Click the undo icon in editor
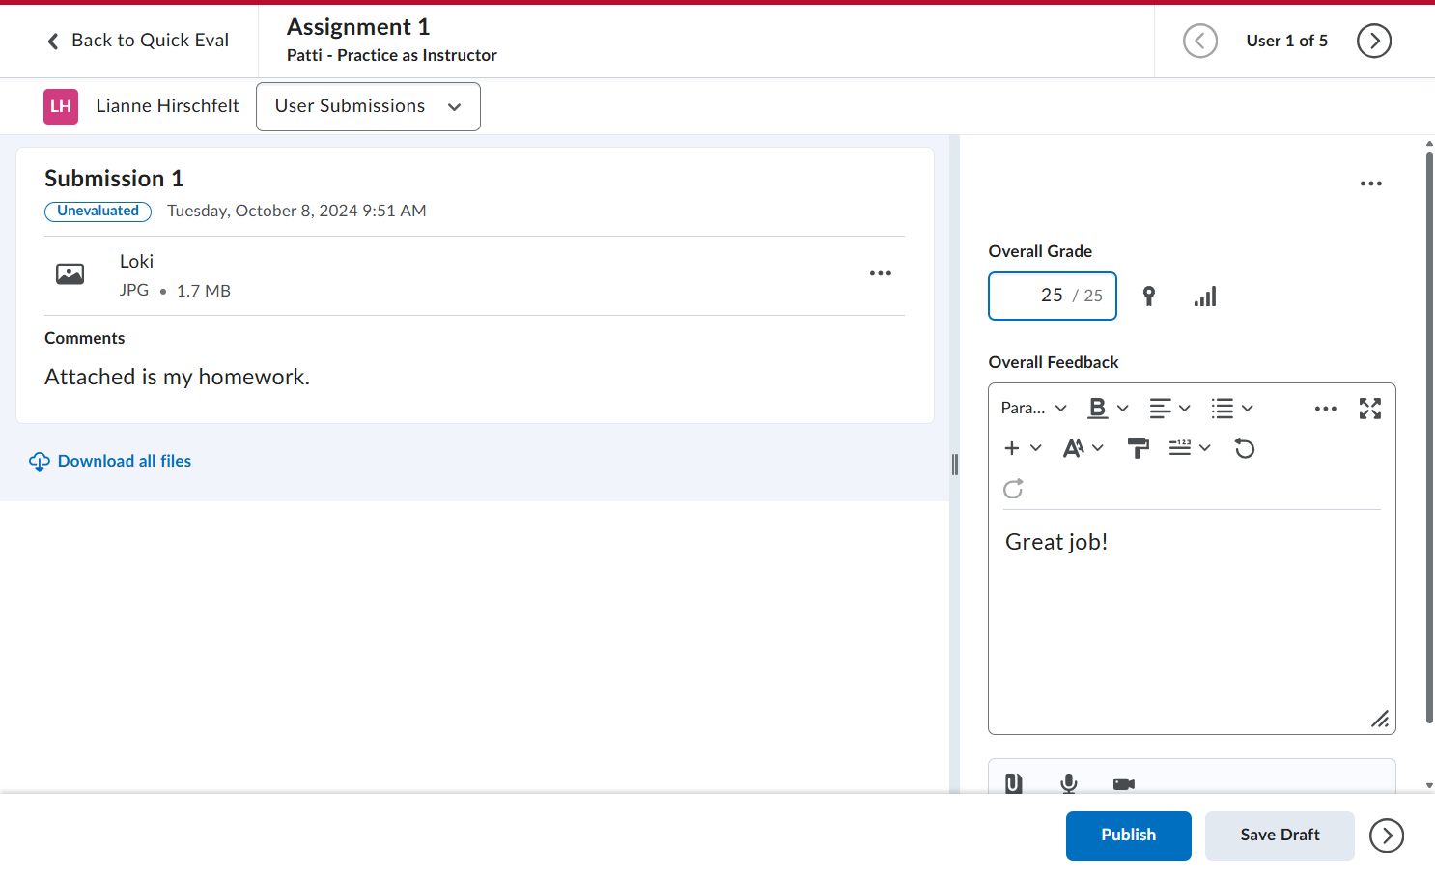 (1245, 448)
